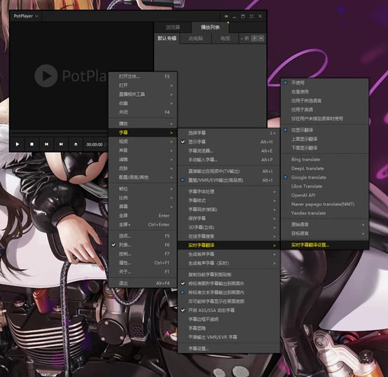Click the '+ 新' add album button
Viewport: 388px width, 377px height.
tap(244, 39)
